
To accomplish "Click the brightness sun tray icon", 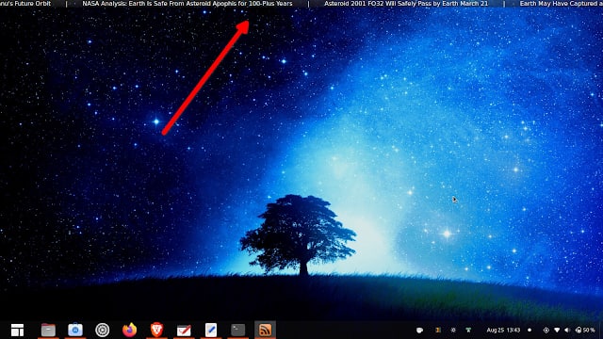I will tap(453, 331).
